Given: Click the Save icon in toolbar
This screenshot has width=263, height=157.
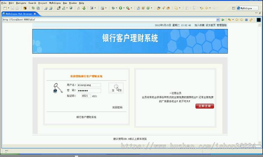Looking at the screenshot, I should click(x=12, y=8).
